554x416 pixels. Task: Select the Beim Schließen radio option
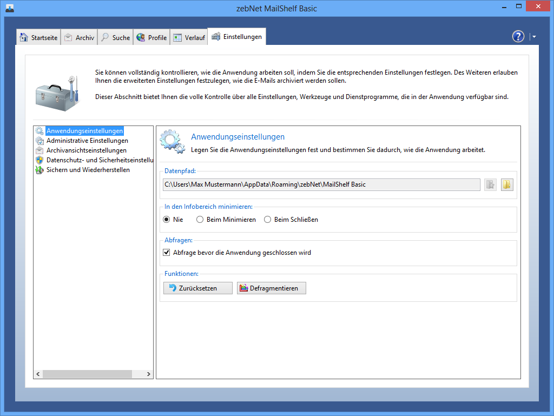coord(268,220)
